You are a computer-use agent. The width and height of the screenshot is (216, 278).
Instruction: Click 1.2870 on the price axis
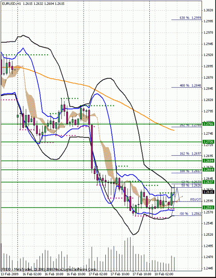[208, 77]
